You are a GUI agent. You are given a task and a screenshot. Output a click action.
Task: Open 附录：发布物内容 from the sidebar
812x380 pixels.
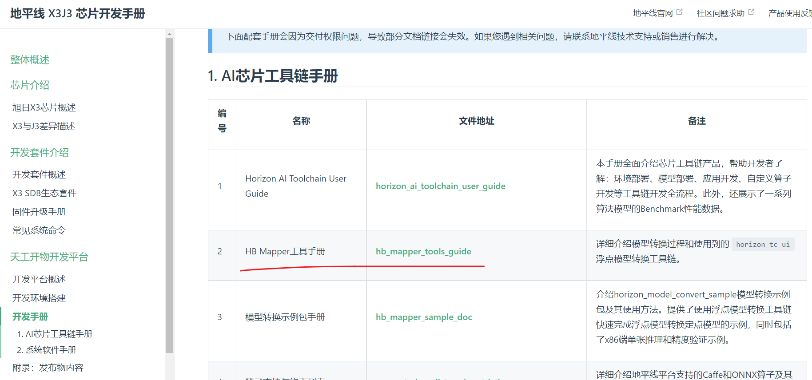(x=48, y=368)
